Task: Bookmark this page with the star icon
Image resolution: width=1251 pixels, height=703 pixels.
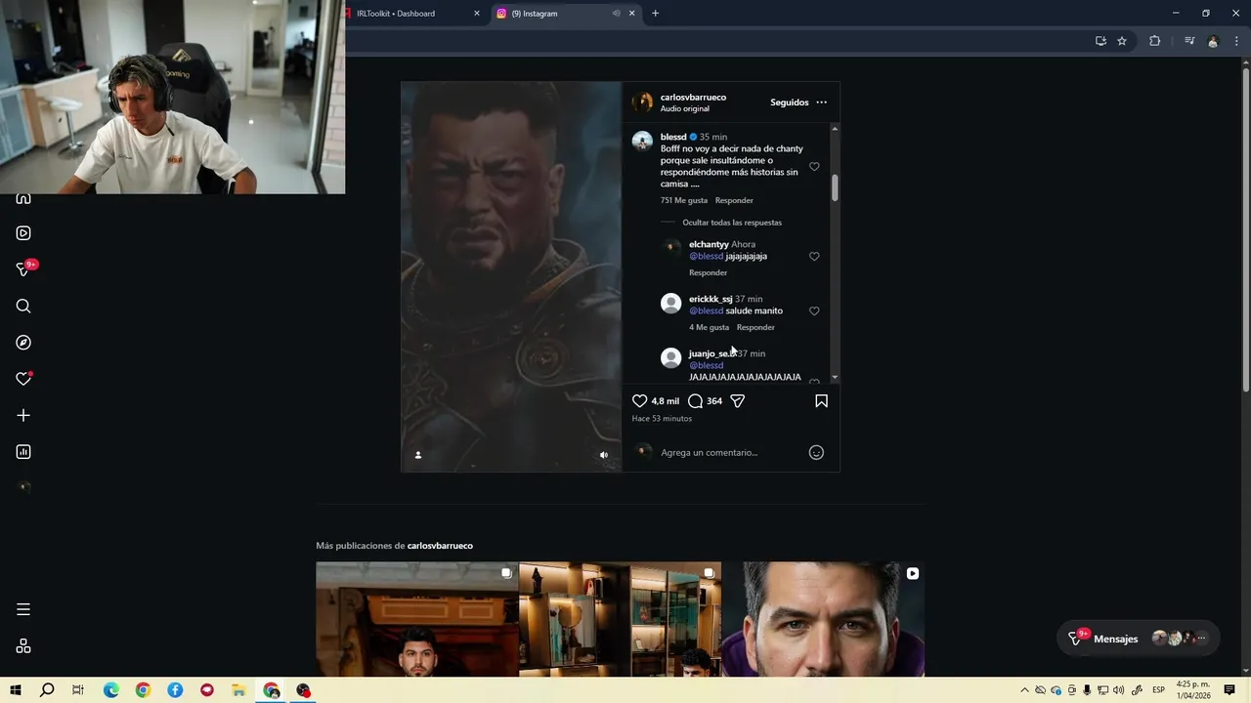Action: point(1122,41)
